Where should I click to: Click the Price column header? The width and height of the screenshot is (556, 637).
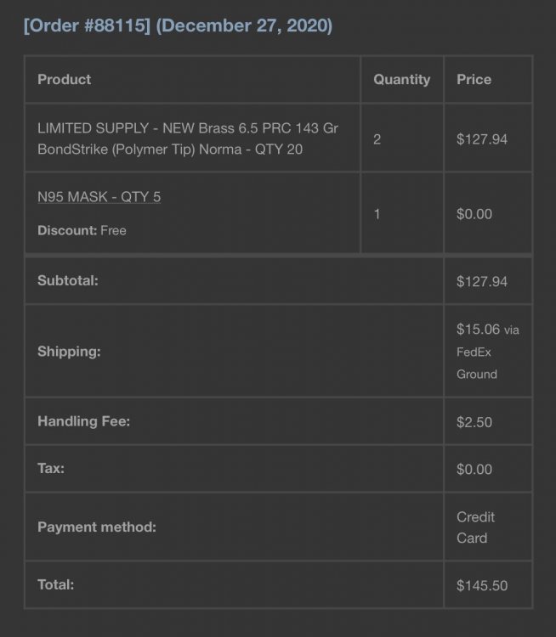474,79
